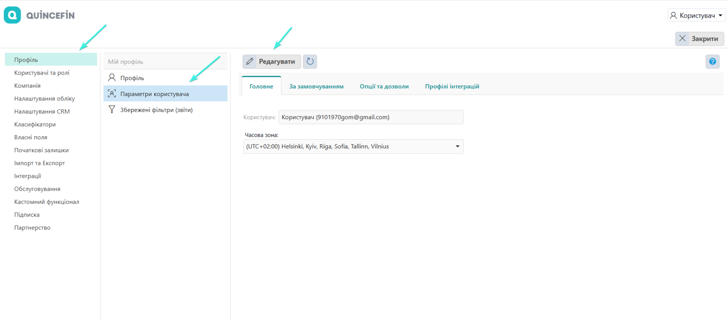Click the funnel icon for Збережені фільтри
The image size is (728, 320).
(x=112, y=110)
